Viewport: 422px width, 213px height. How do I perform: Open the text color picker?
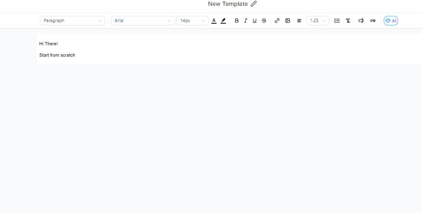(x=214, y=21)
